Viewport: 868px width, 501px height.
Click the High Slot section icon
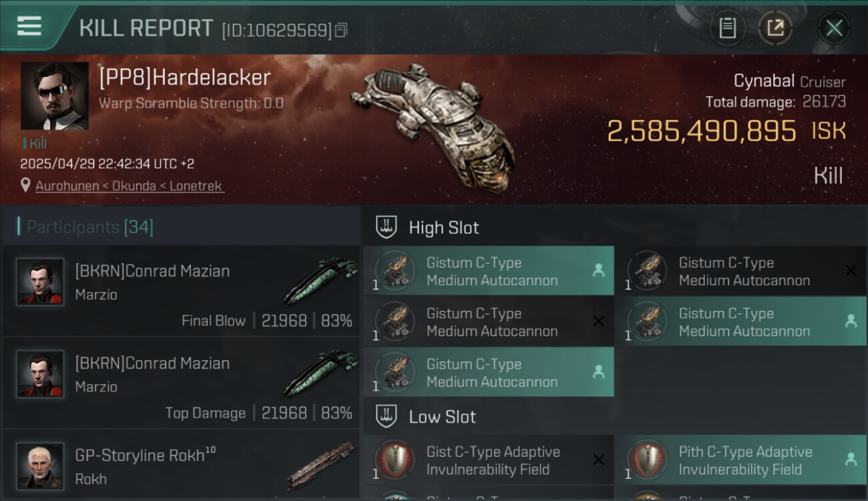click(387, 227)
